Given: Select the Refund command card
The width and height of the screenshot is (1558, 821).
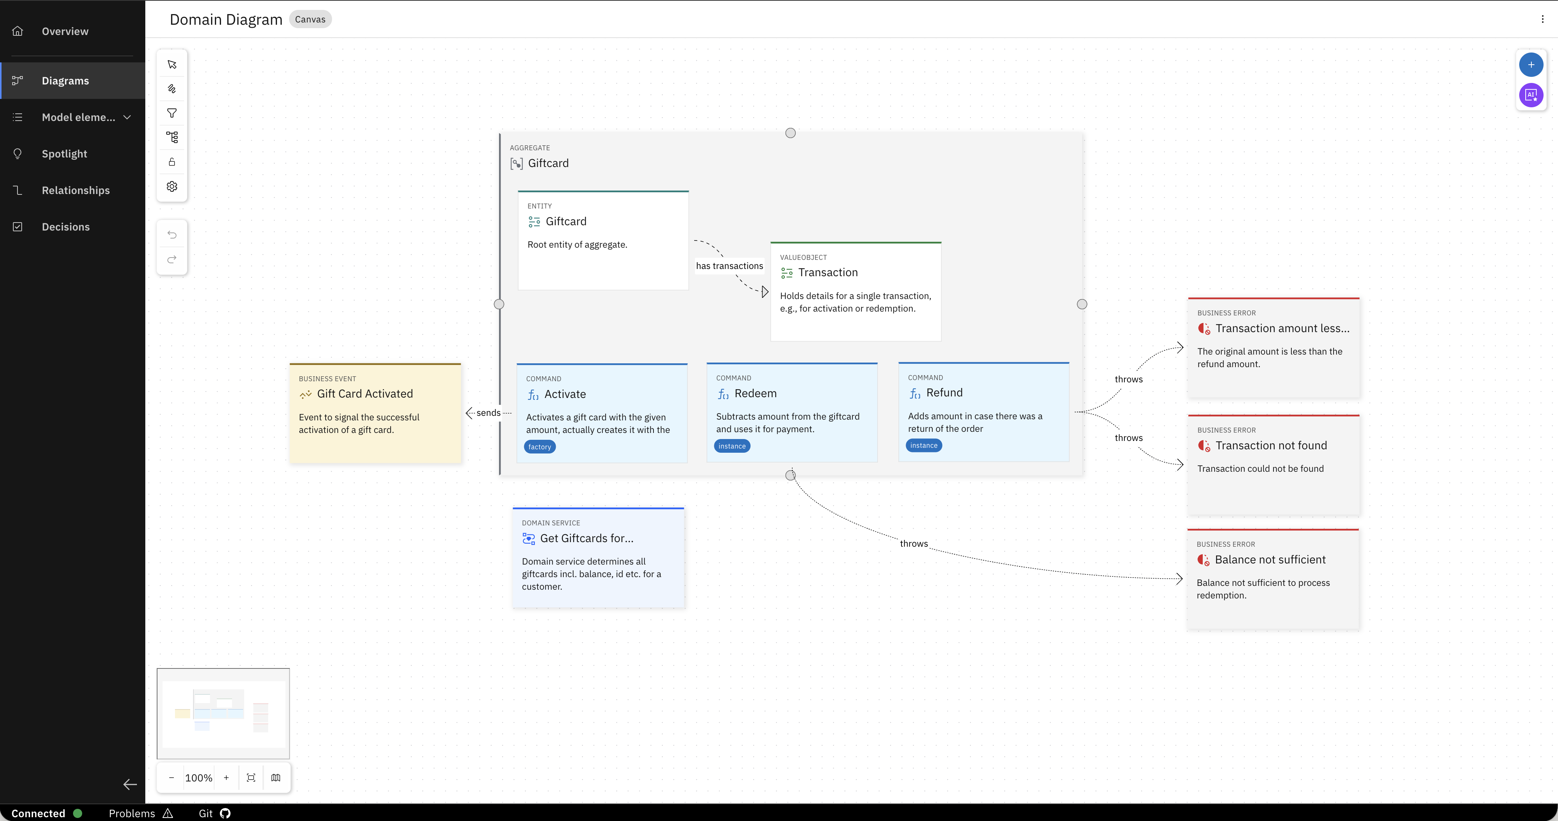Looking at the screenshot, I should tap(983, 412).
